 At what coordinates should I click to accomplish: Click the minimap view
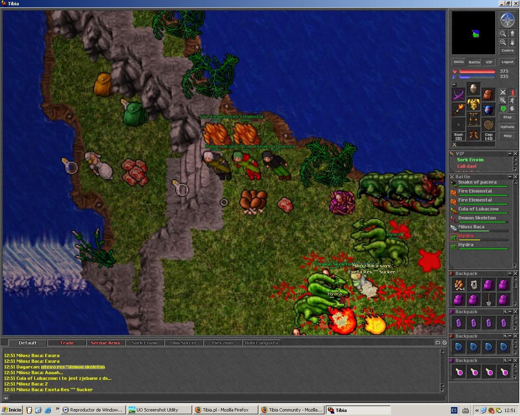coord(474,33)
